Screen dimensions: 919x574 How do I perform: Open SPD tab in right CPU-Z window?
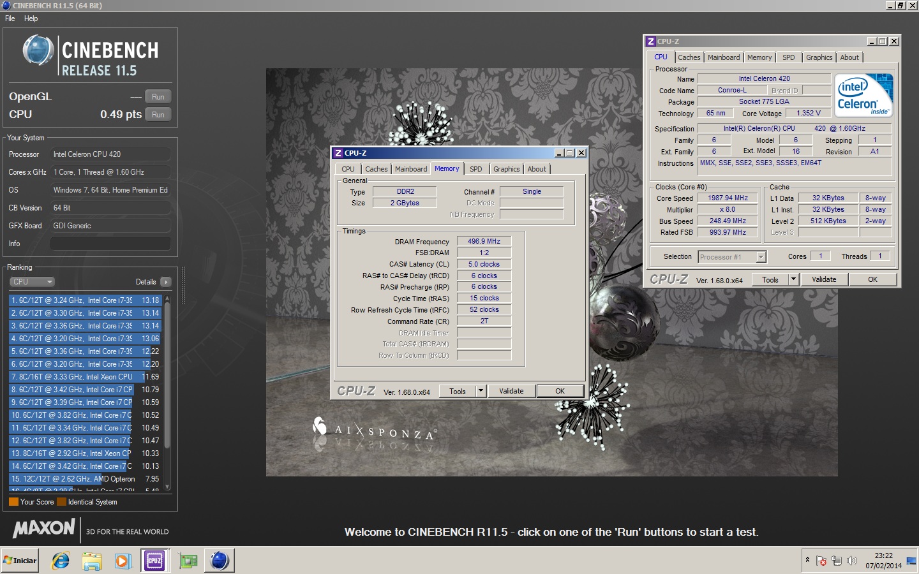click(x=789, y=57)
